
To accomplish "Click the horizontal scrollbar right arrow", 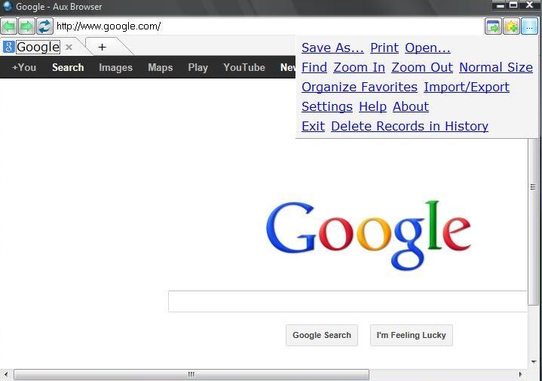I will pyautogui.click(x=521, y=374).
